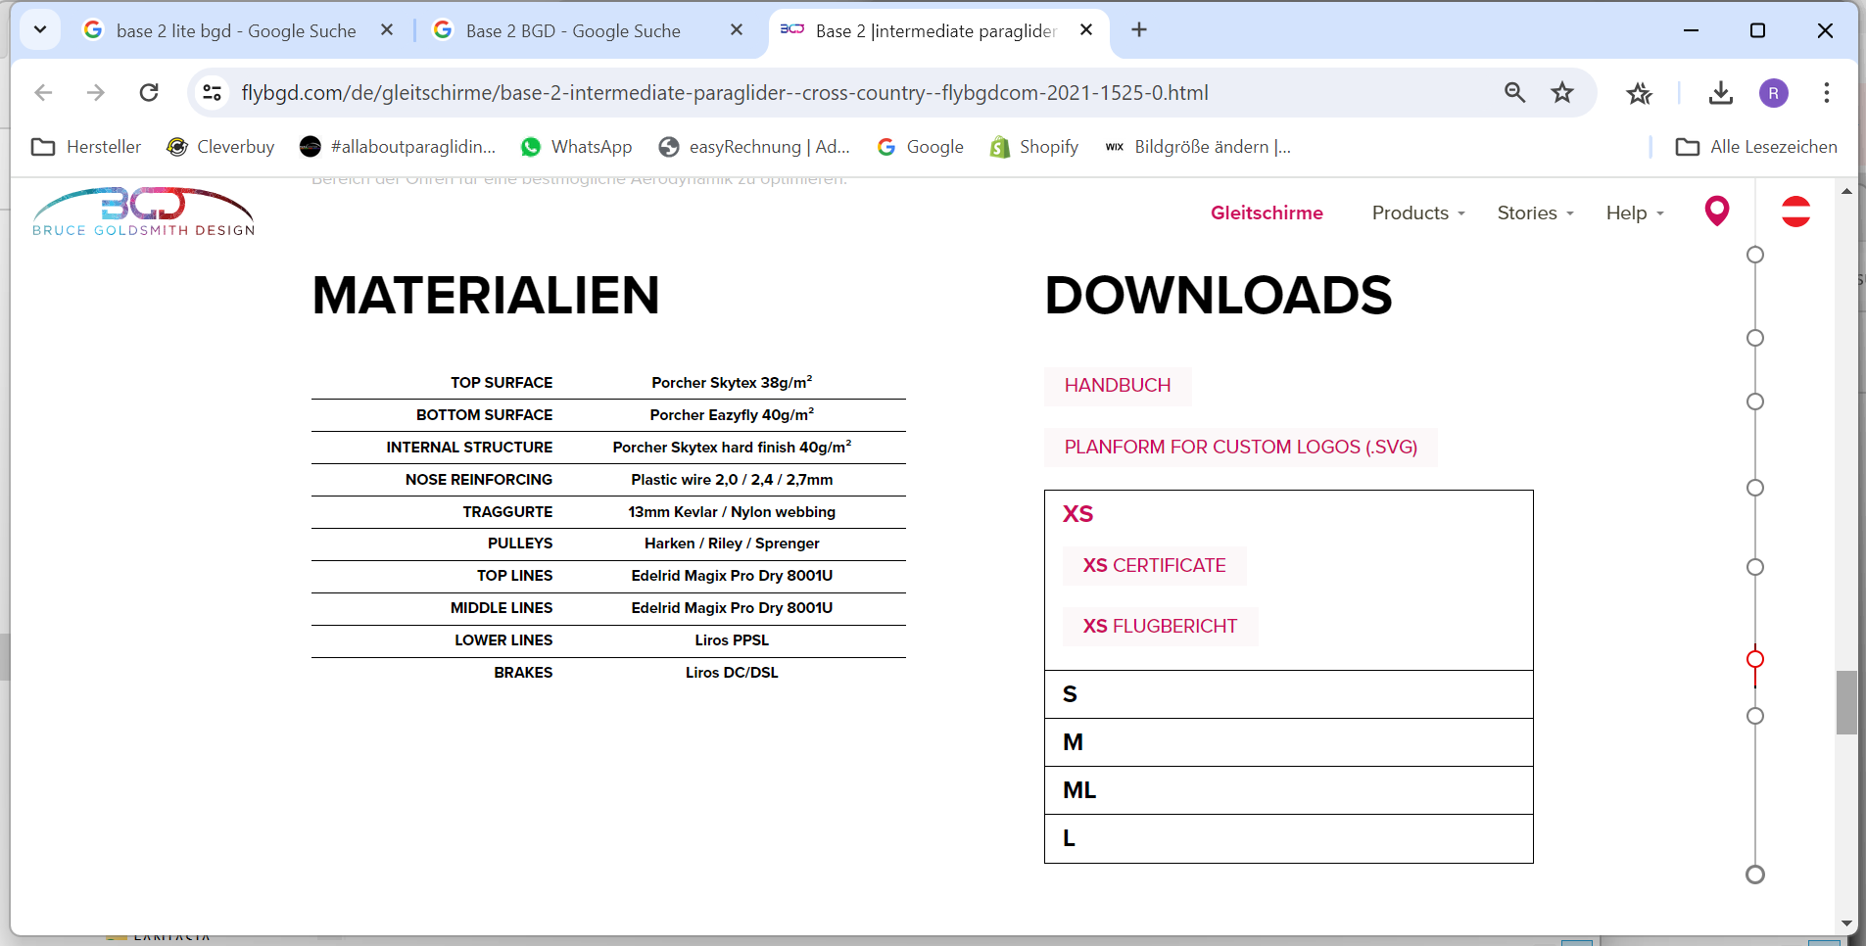Close the 'Base 2 BGD' tab
The height and width of the screenshot is (946, 1866).
(737, 30)
